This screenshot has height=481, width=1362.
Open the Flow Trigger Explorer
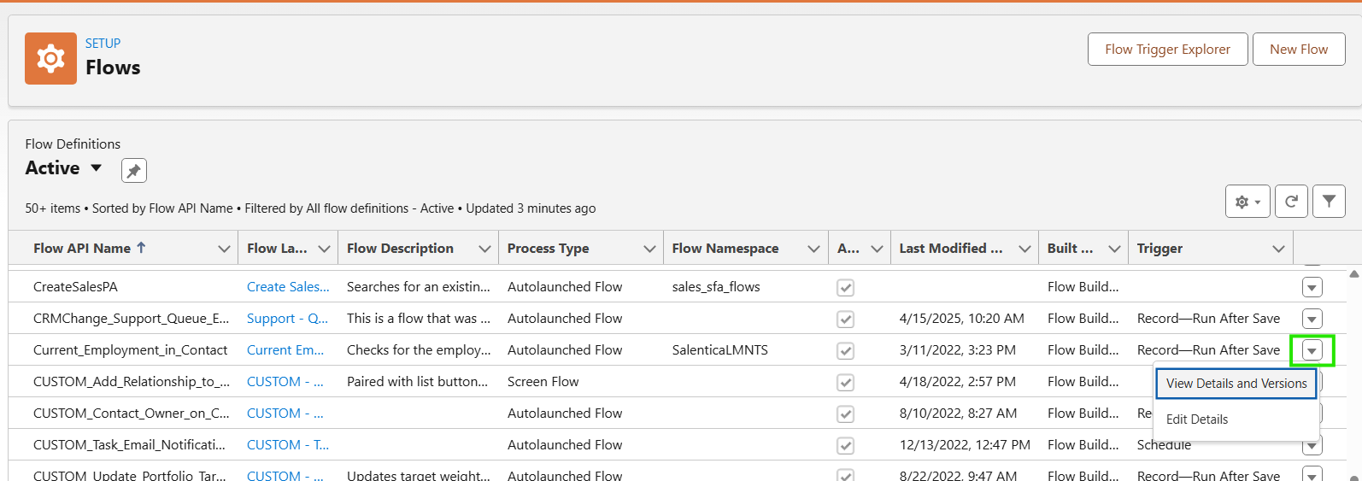[x=1167, y=50]
